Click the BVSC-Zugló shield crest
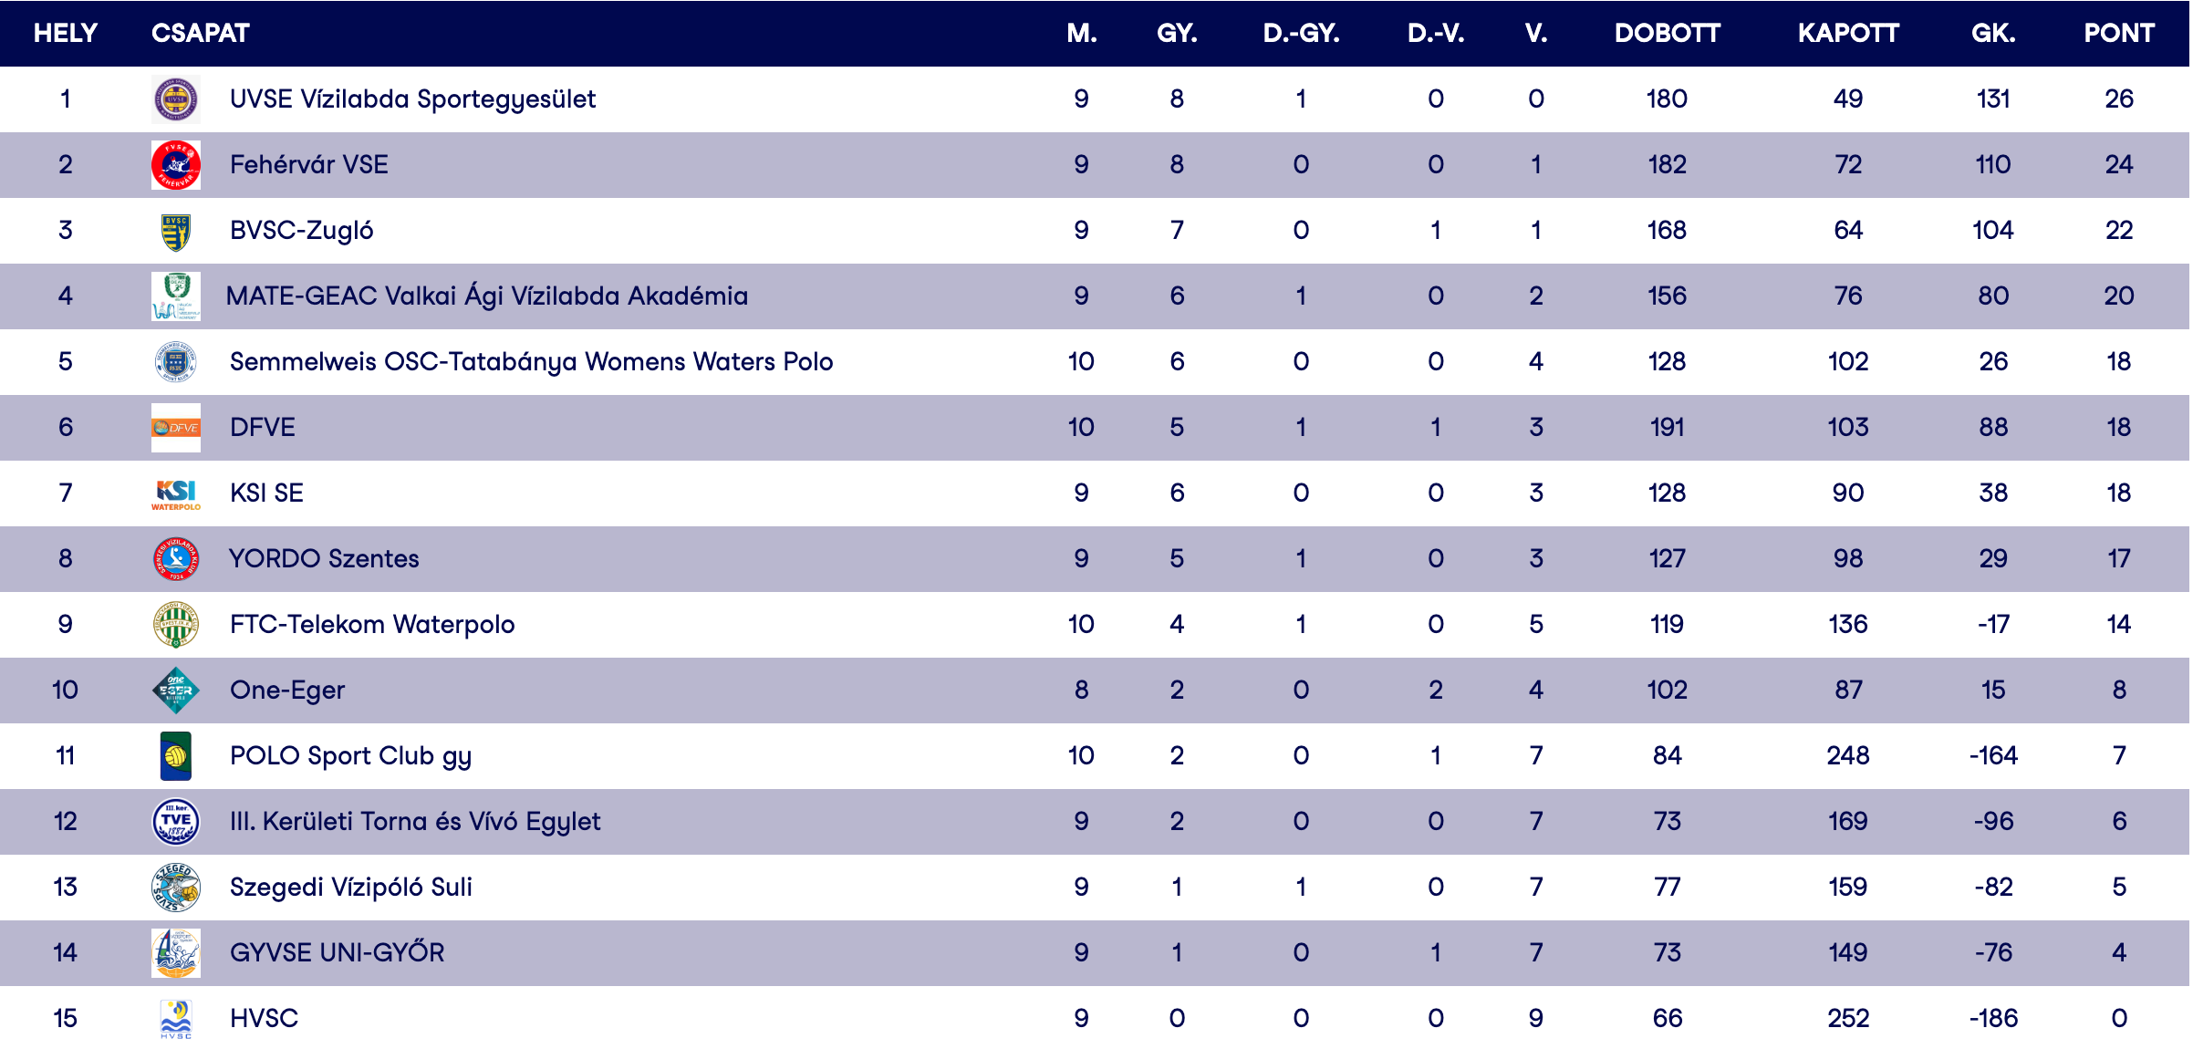Image resolution: width=2193 pixels, height=1049 pixels. point(175,231)
